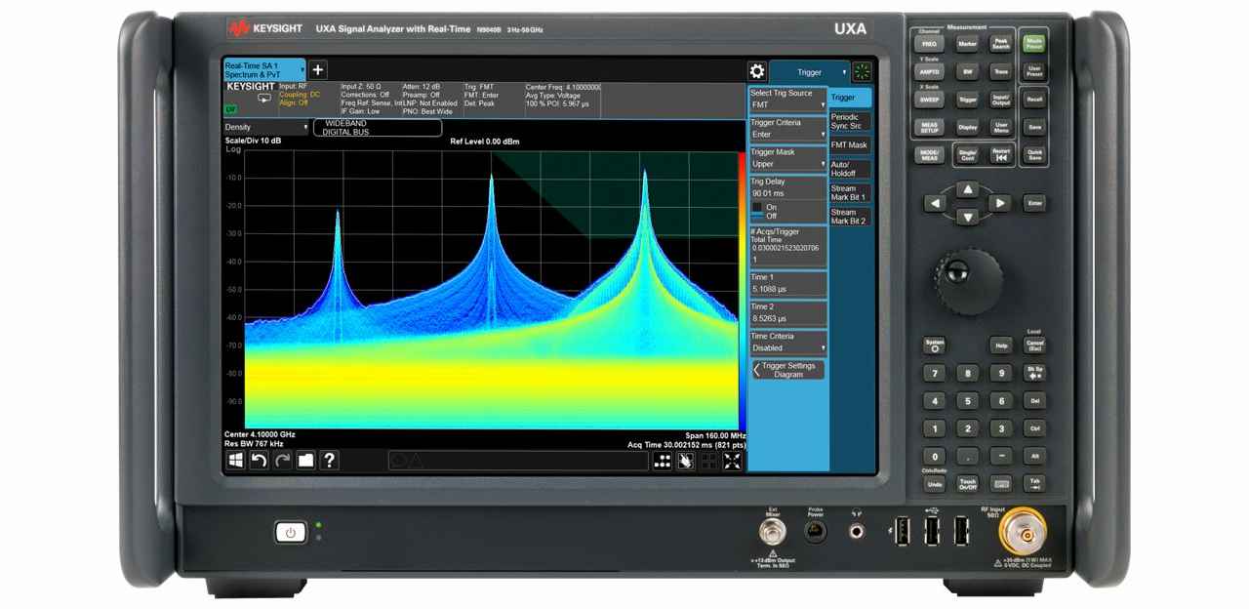Select the Auto/Holdoff tab

[x=850, y=169]
